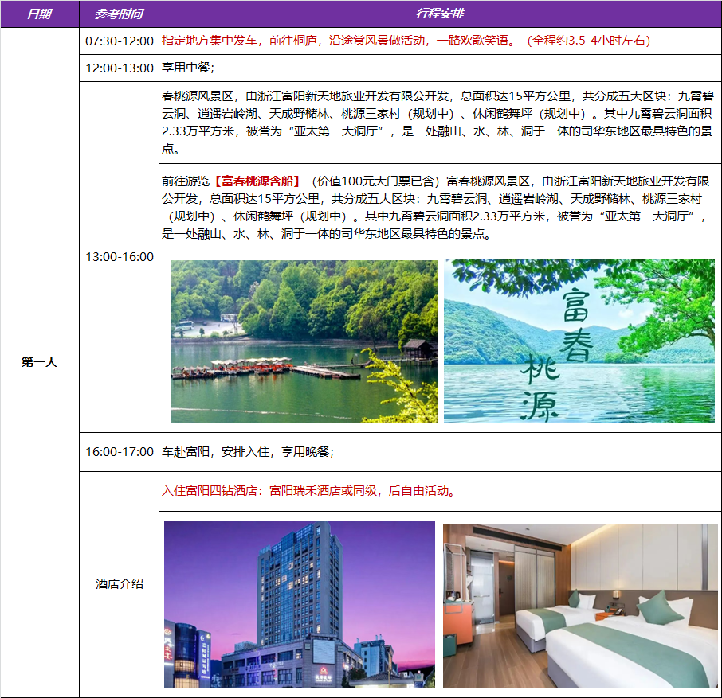The width and height of the screenshot is (722, 698).
Task: Click the red 指定地方集中发车 departure text
Action: click(207, 41)
